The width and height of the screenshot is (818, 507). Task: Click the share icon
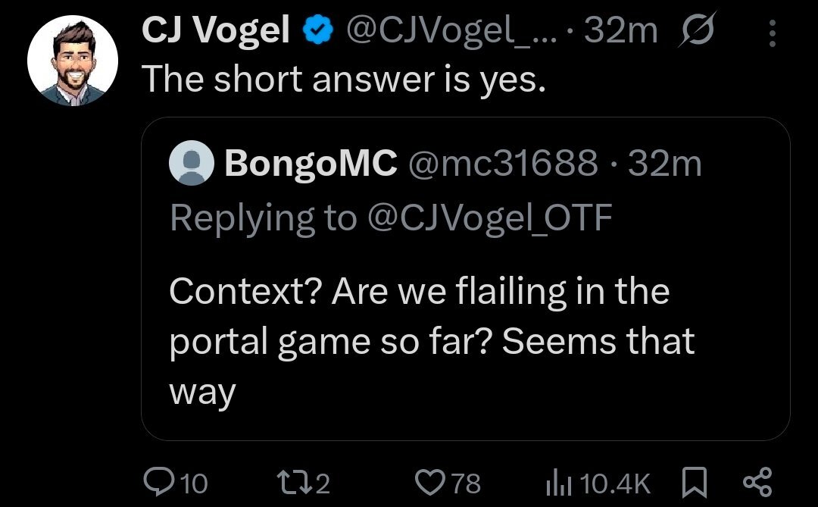pyautogui.click(x=757, y=482)
